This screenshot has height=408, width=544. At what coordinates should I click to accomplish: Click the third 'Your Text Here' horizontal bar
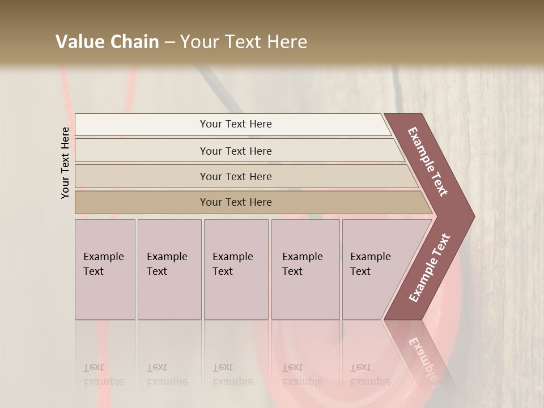tap(235, 176)
